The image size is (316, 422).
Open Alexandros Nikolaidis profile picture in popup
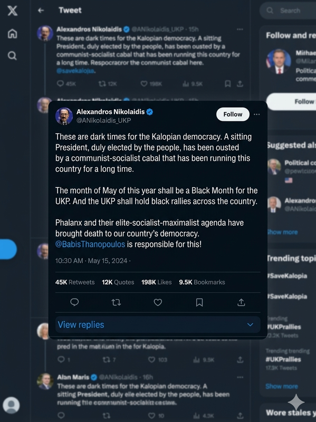(x=64, y=116)
